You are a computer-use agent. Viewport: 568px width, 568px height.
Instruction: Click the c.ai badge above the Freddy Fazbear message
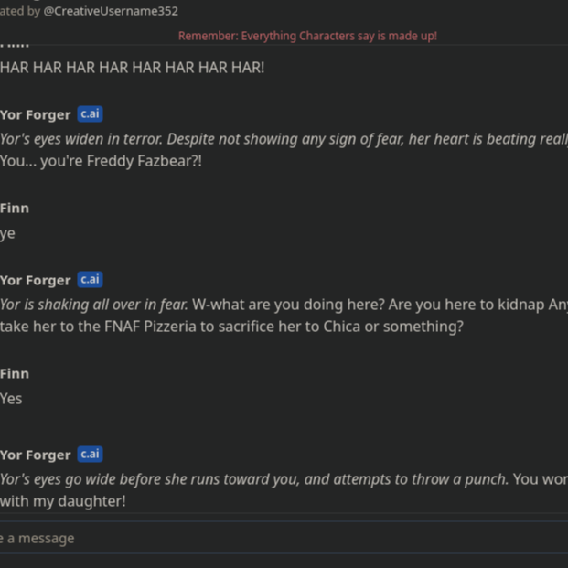(90, 114)
